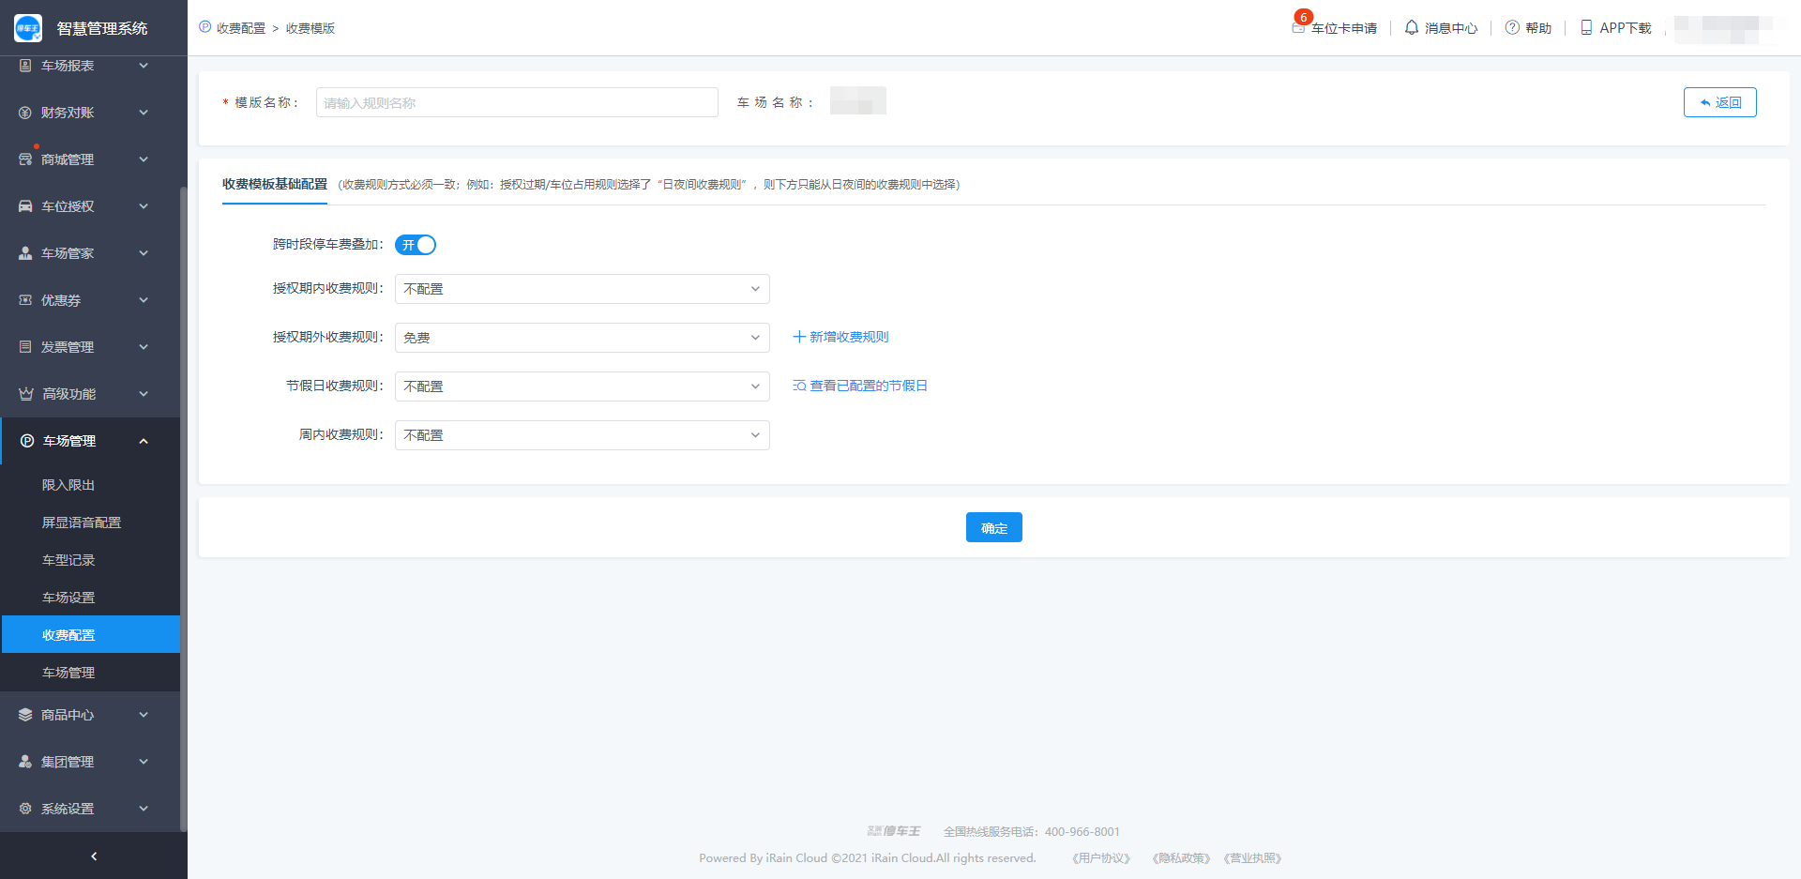Expand the 高级功能 menu chevron

(x=144, y=394)
